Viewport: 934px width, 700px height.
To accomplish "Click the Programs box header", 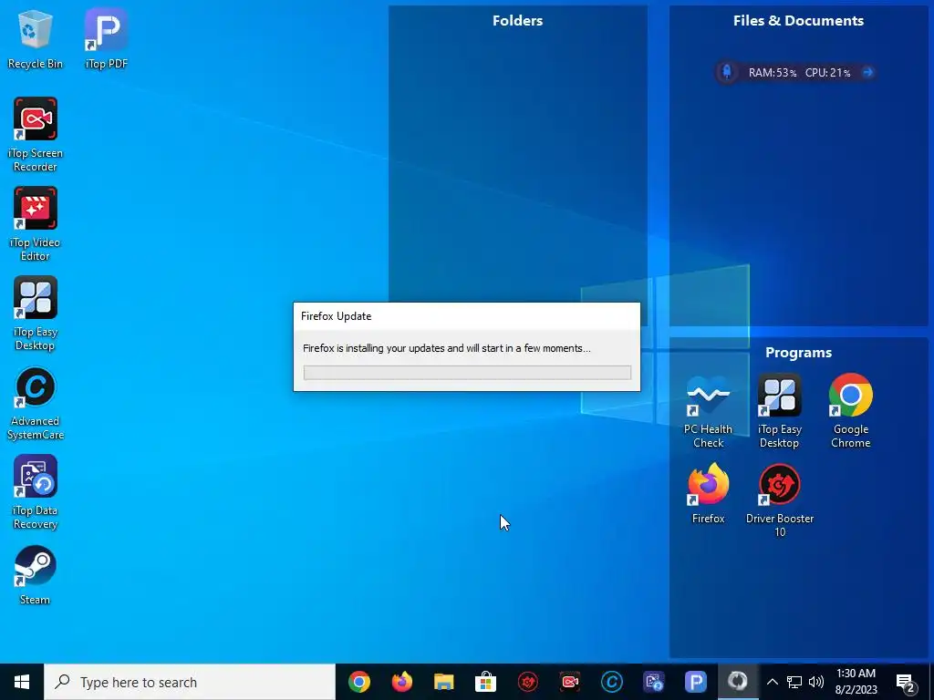I will [798, 353].
